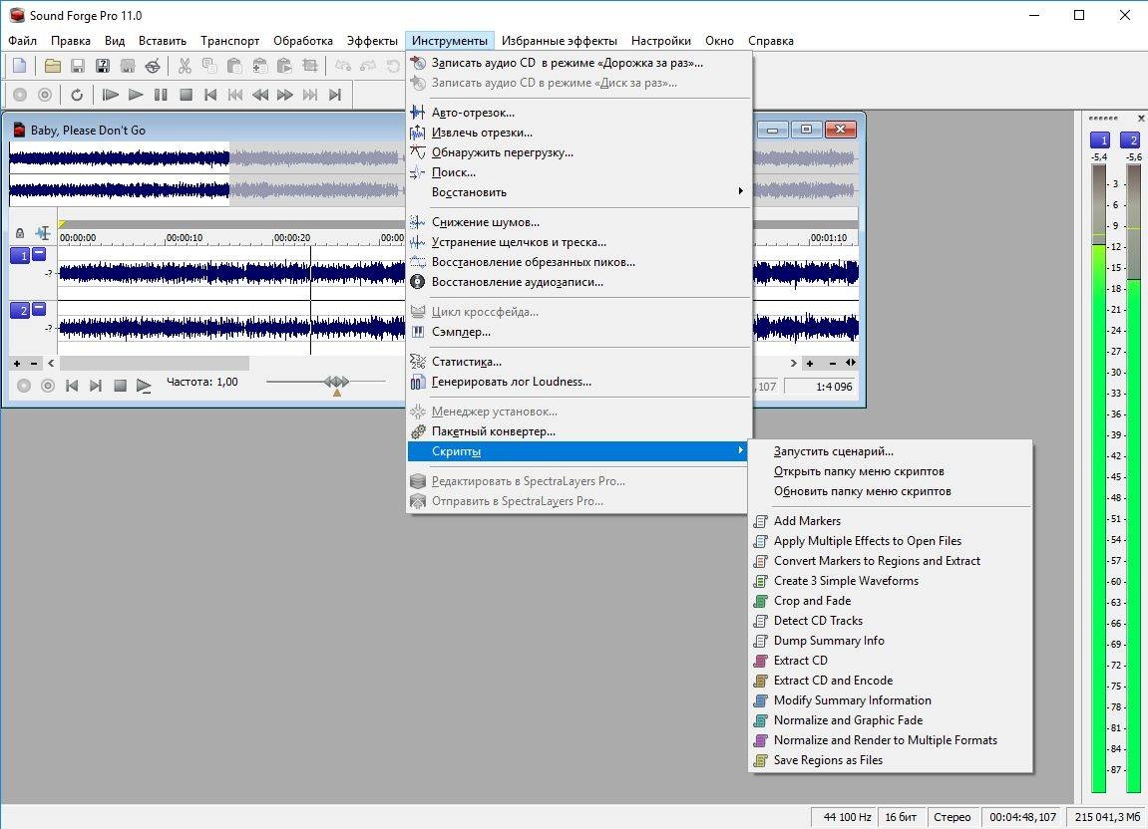
Task: Click the Play All transport button
Action: [111, 95]
